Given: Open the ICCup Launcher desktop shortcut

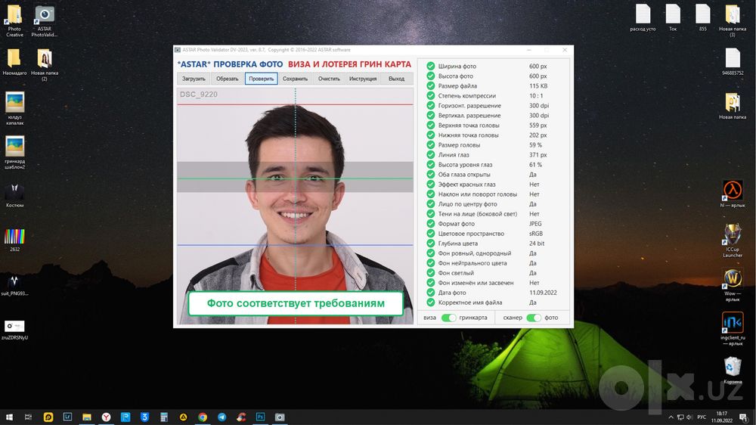Looking at the screenshot, I should (x=733, y=240).
